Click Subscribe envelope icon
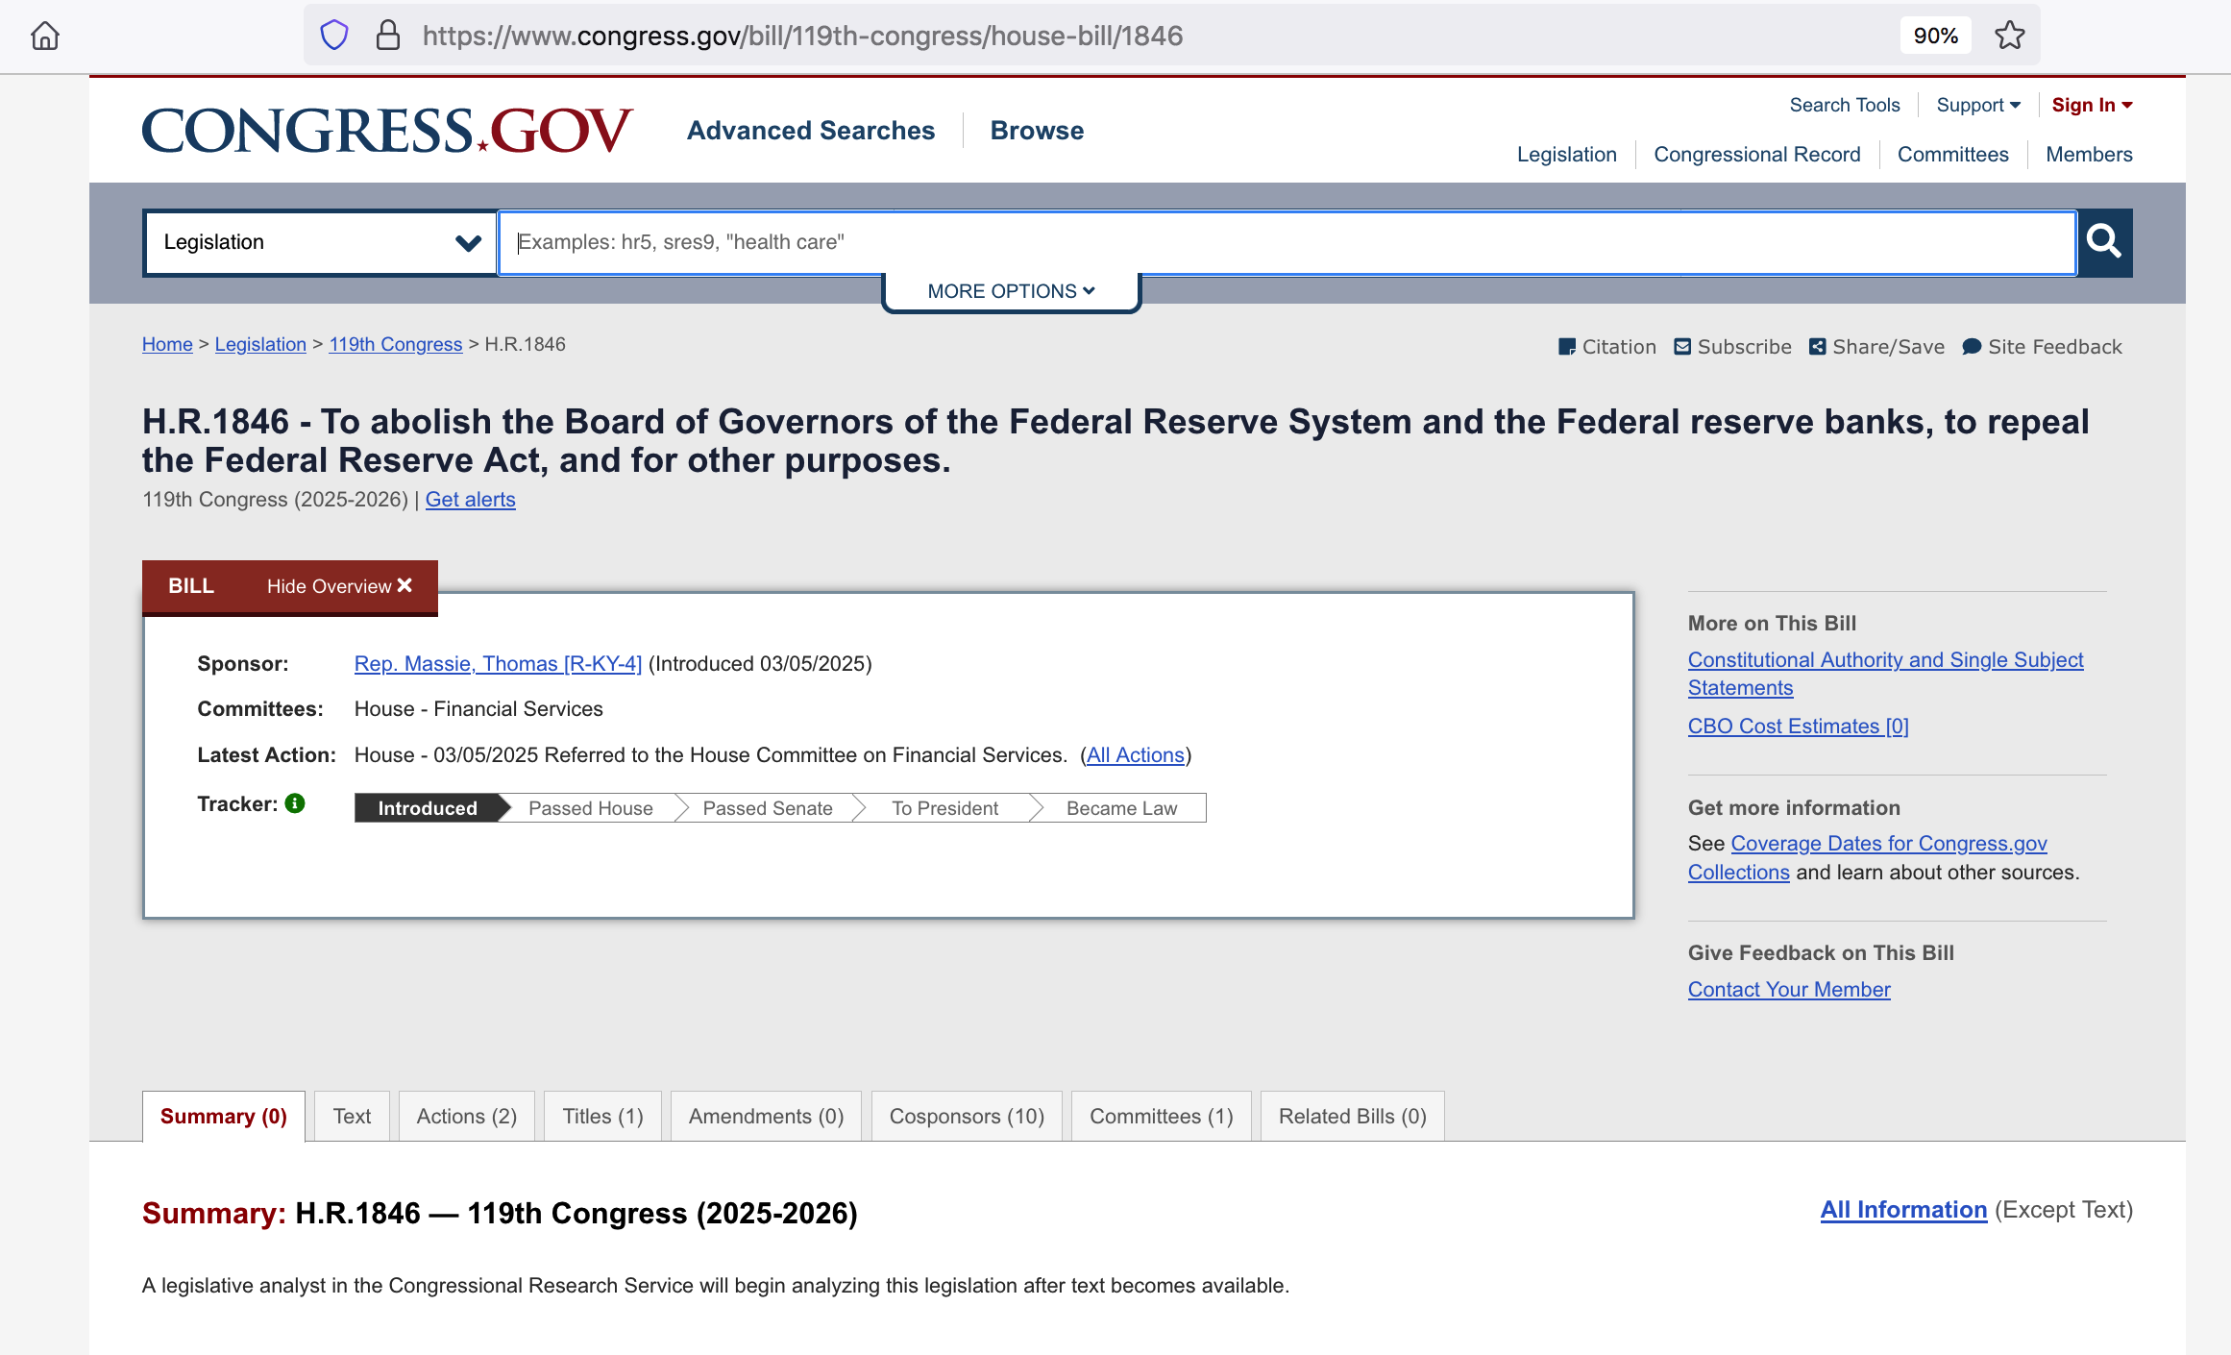This screenshot has height=1355, width=2231. pyautogui.click(x=1682, y=347)
